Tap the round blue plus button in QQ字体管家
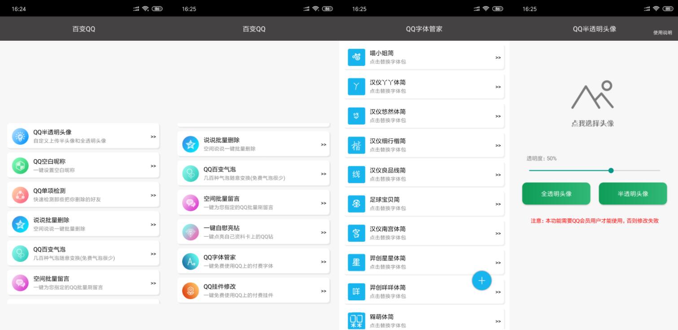The width and height of the screenshot is (678, 330). [x=481, y=281]
